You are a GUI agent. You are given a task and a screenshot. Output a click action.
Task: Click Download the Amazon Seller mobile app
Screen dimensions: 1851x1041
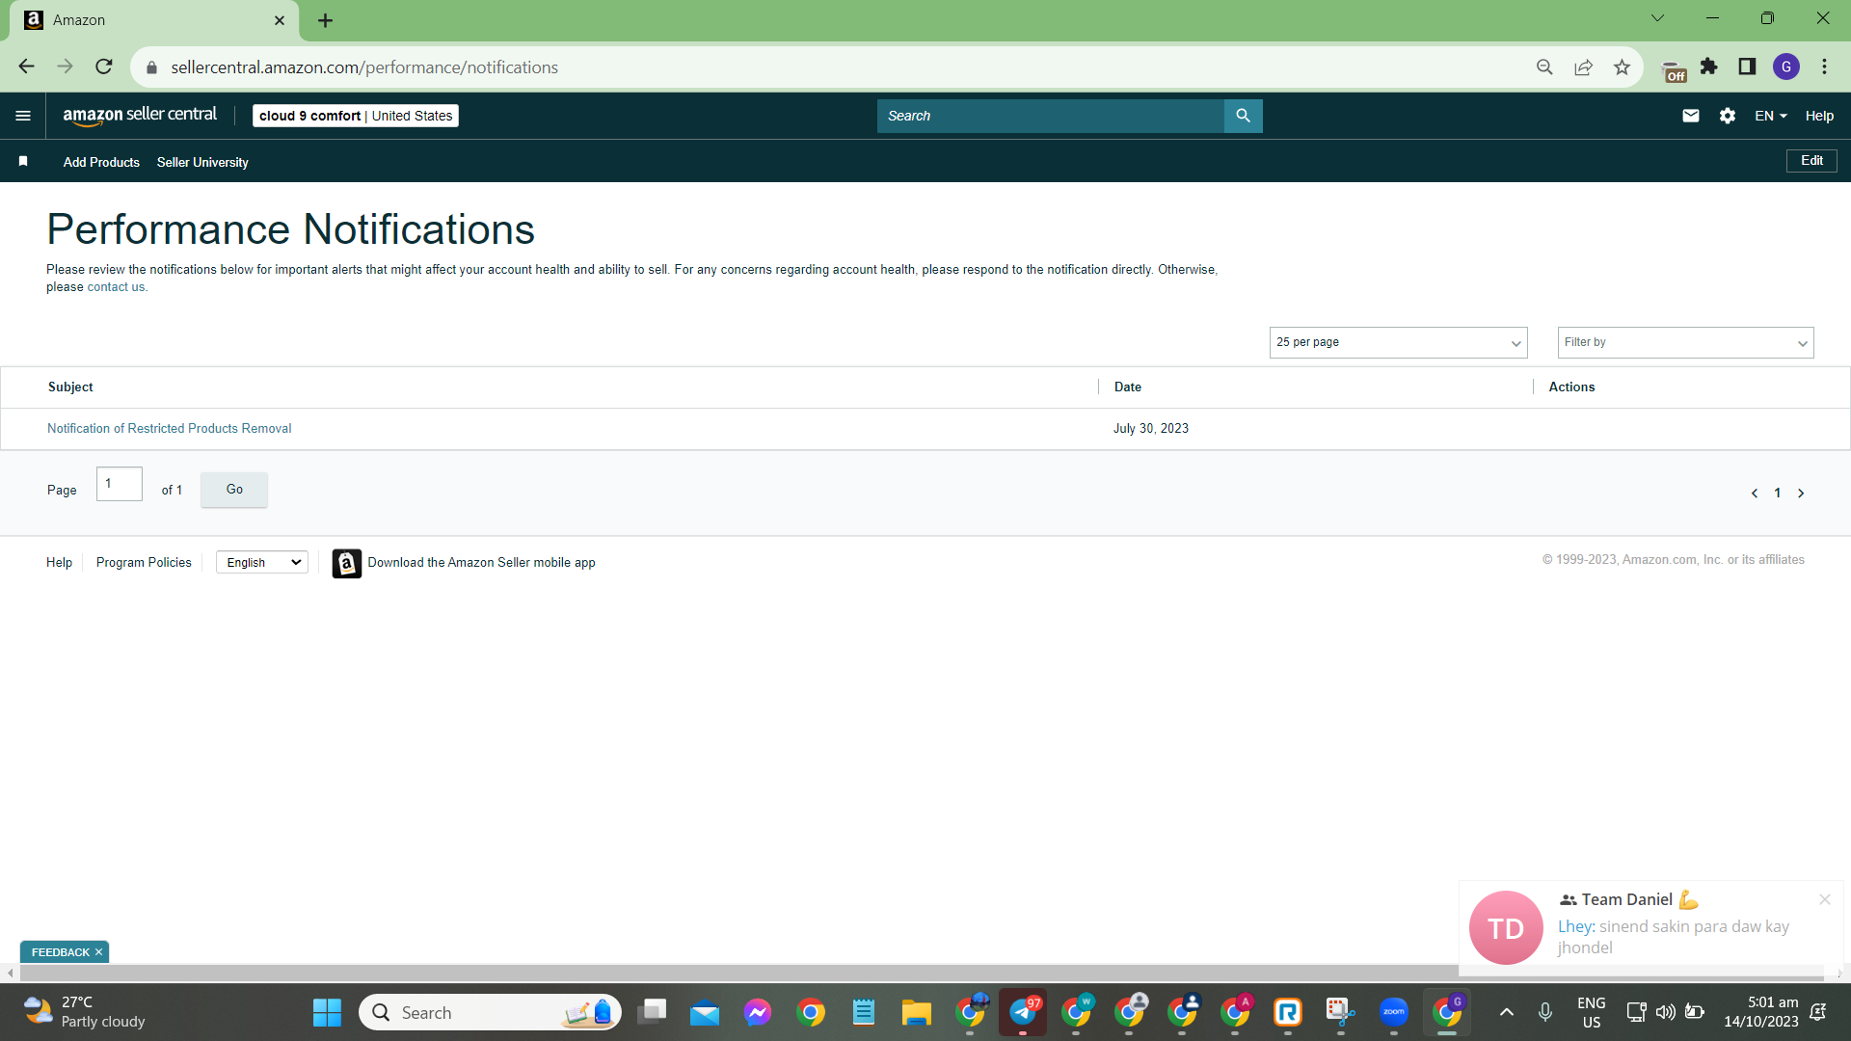point(481,562)
